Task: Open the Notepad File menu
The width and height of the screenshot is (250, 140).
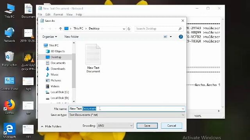Action: [40, 15]
